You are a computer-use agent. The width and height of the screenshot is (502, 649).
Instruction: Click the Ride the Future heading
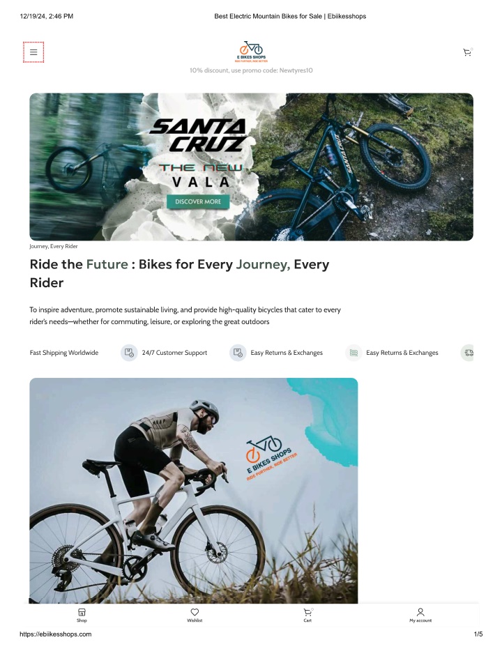click(x=180, y=273)
